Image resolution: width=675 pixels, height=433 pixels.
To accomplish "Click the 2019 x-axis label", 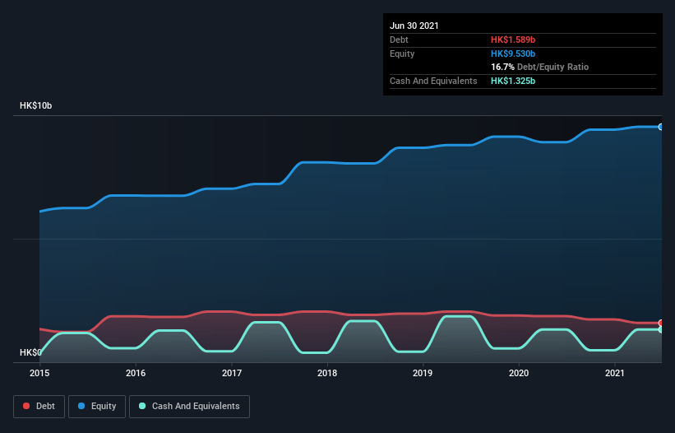I will pos(423,373).
